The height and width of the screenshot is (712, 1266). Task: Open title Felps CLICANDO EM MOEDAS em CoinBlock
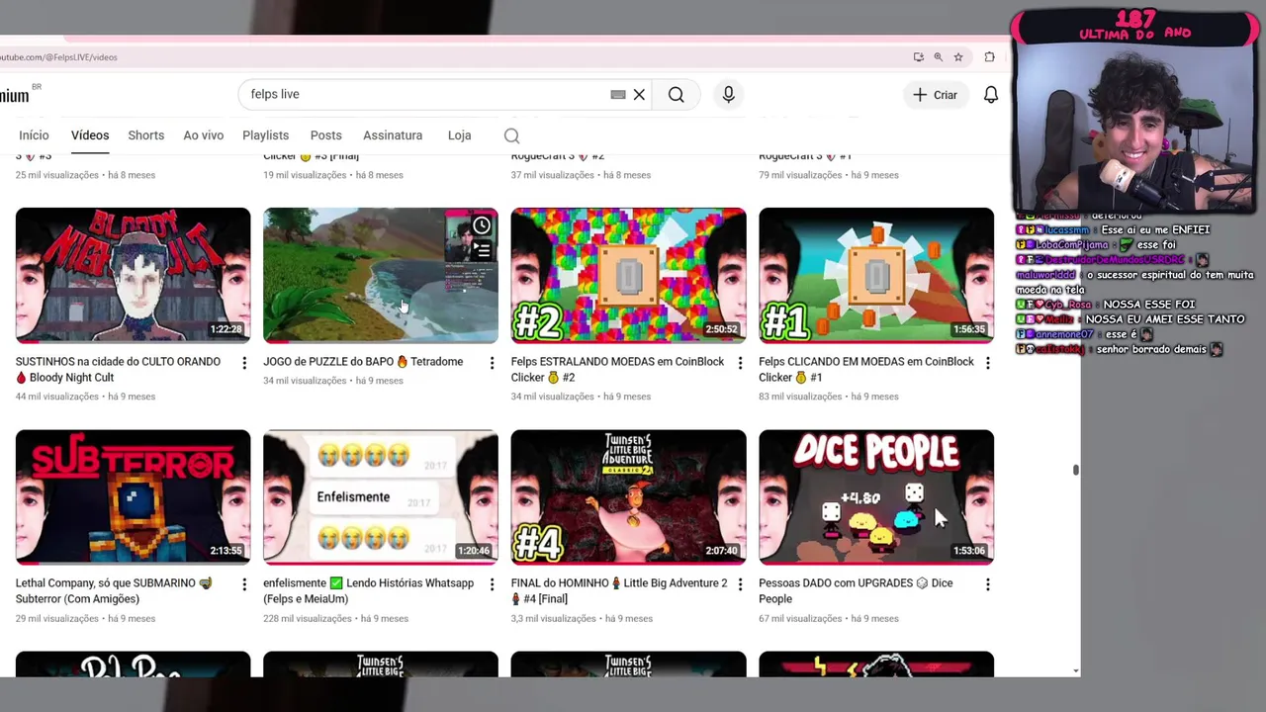coord(866,370)
